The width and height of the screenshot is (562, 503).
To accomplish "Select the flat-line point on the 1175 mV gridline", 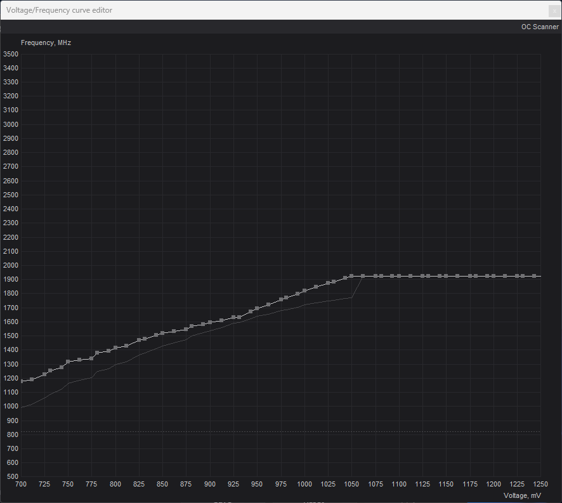I will 470,276.
